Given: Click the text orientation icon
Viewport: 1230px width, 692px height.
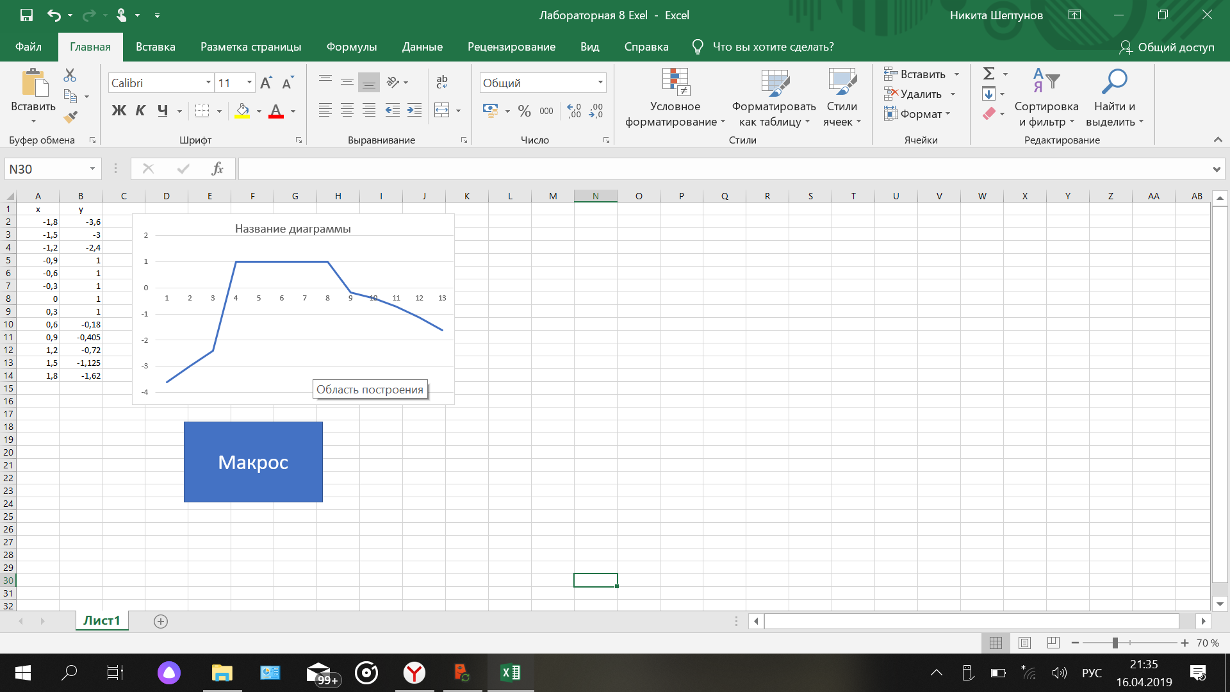Looking at the screenshot, I should click(x=393, y=82).
